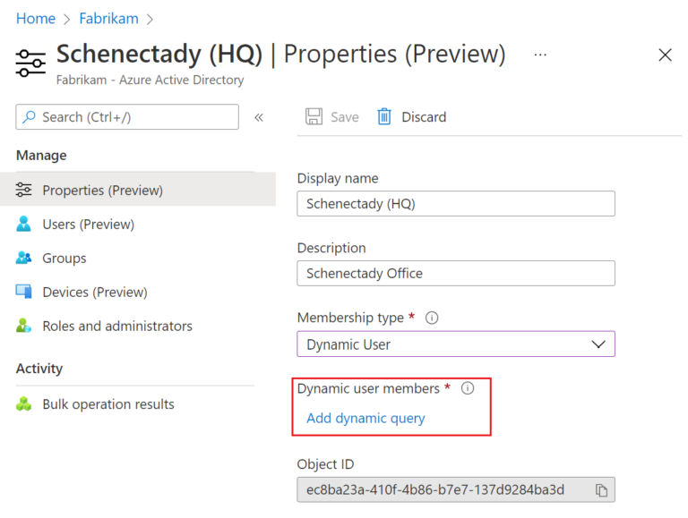Viewport: 688px width, 518px height.
Task: Click the Discard trash icon
Action: pyautogui.click(x=384, y=117)
